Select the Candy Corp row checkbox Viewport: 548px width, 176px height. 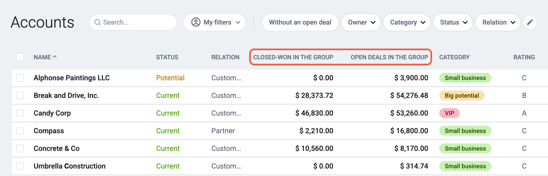[x=20, y=113]
